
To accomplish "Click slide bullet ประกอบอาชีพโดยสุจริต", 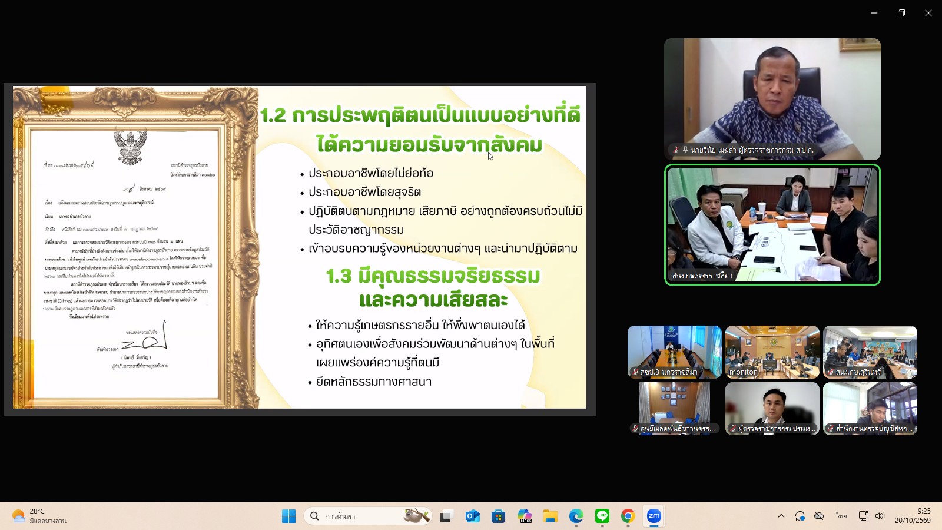I will point(364,192).
